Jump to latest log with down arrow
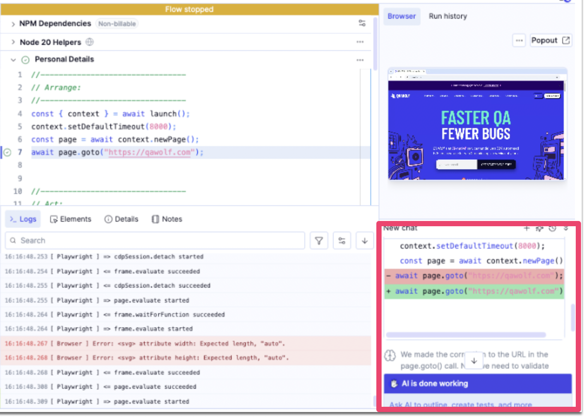The image size is (587, 418). 364,240
